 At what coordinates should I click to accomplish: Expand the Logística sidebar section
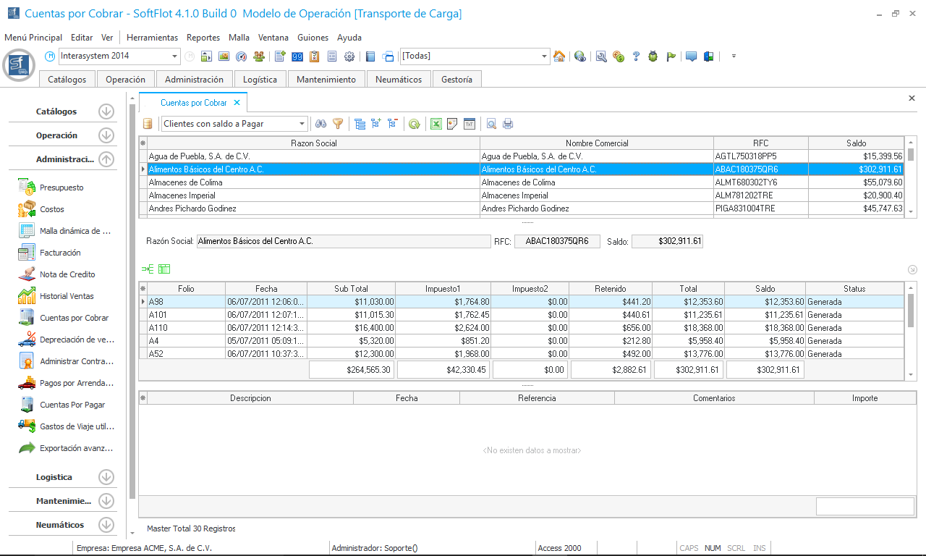[x=106, y=477]
